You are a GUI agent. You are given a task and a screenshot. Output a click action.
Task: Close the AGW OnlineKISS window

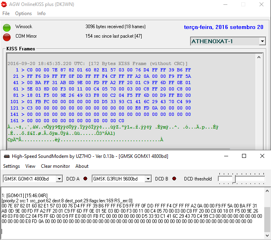click(x=261, y=4)
